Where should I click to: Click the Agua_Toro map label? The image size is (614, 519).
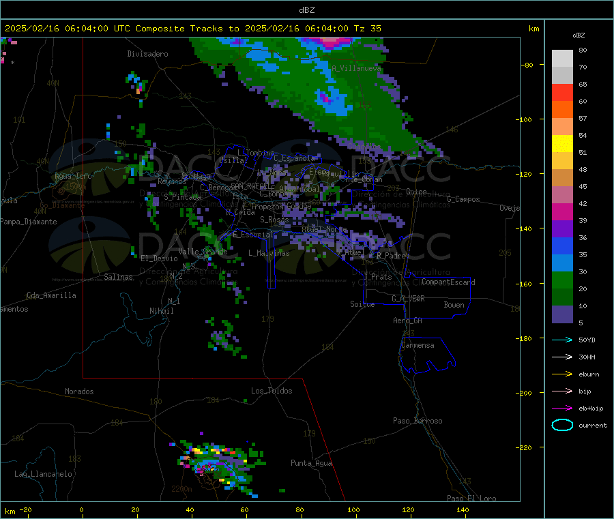[73, 176]
